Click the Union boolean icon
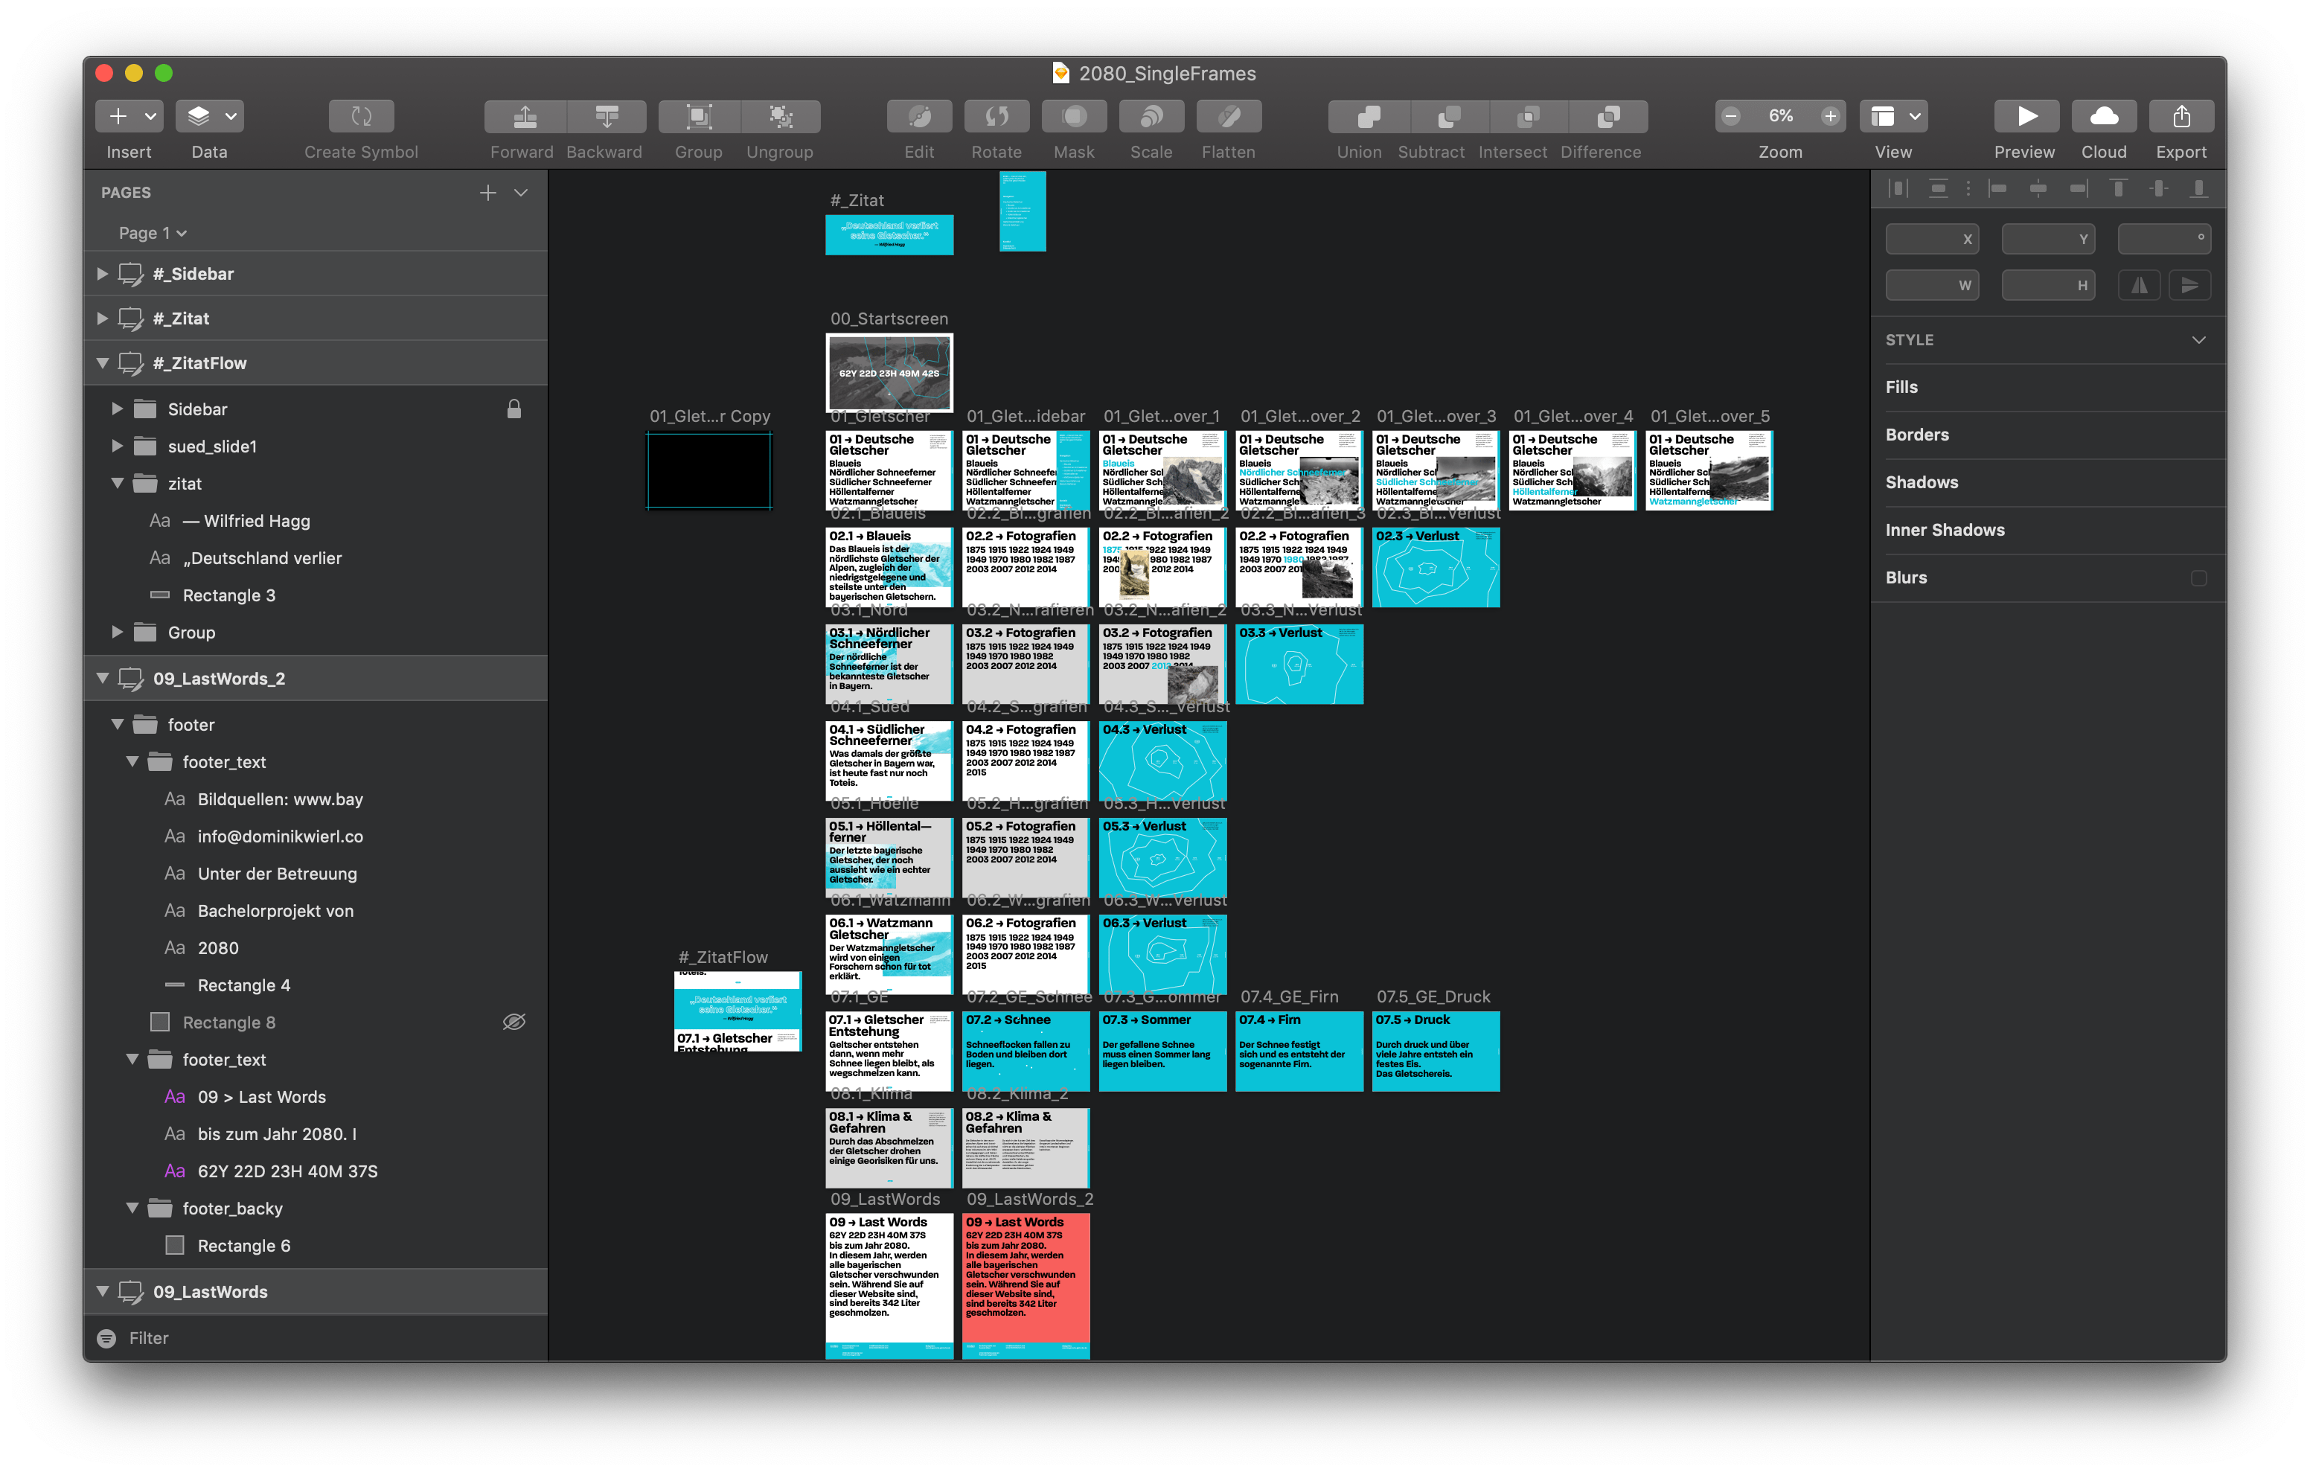The width and height of the screenshot is (2310, 1472). point(1369,116)
